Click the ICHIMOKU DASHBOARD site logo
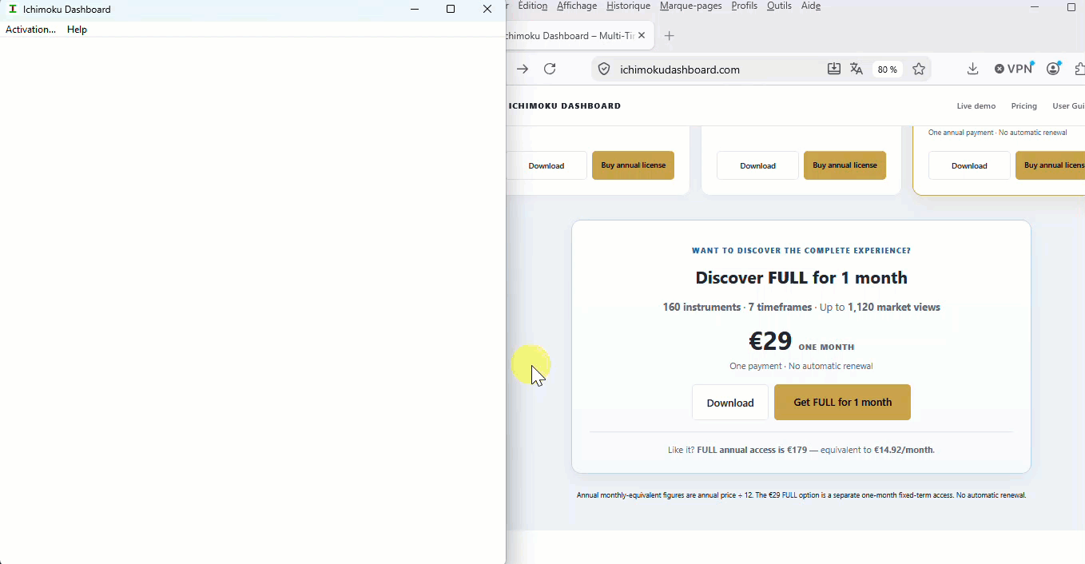 564,105
